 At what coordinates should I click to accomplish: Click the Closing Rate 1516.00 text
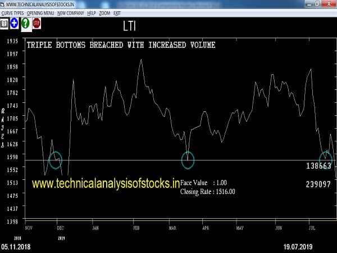pyautogui.click(x=207, y=192)
